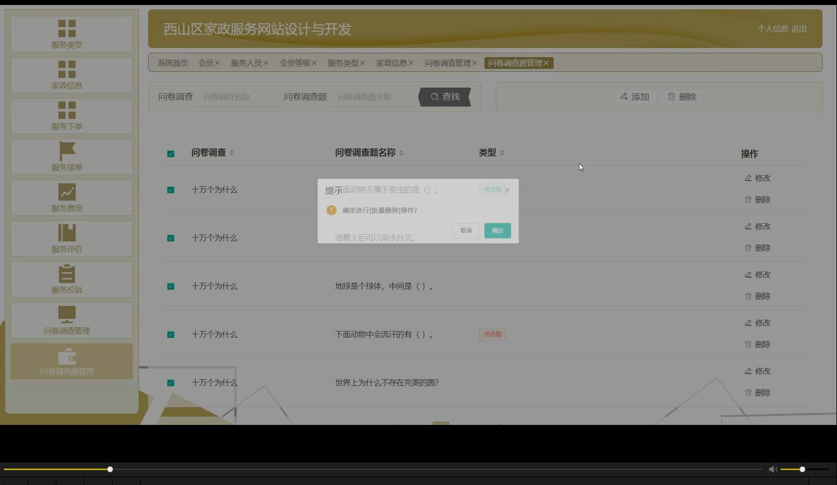
Task: Click 个人信息 in the top bar
Action: tap(772, 29)
